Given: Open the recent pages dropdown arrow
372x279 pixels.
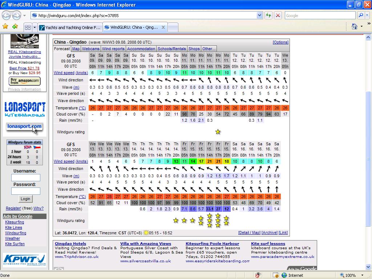Looking at the screenshot, I should pos(24,16).
